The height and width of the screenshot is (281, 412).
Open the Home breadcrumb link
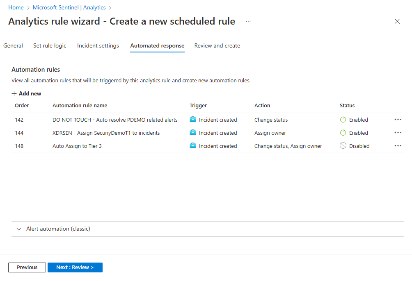tap(16, 7)
